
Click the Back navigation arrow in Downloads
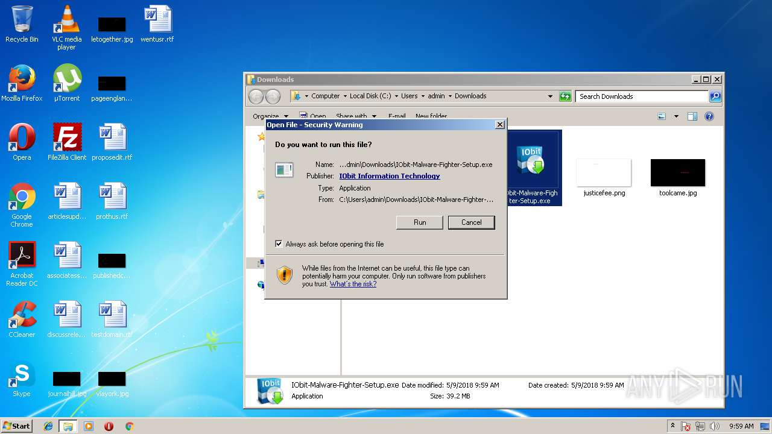[256, 96]
